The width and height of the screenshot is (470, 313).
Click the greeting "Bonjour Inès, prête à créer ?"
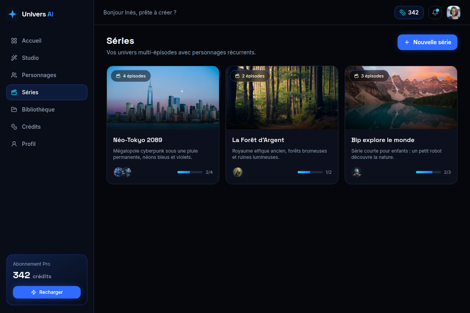pyautogui.click(x=140, y=13)
